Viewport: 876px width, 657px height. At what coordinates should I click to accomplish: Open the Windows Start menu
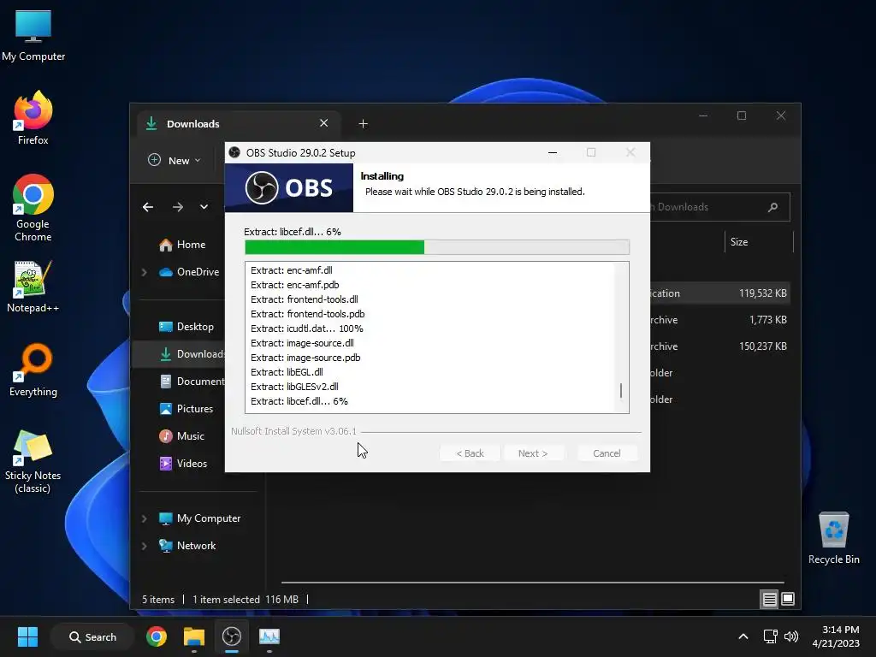coord(27,636)
